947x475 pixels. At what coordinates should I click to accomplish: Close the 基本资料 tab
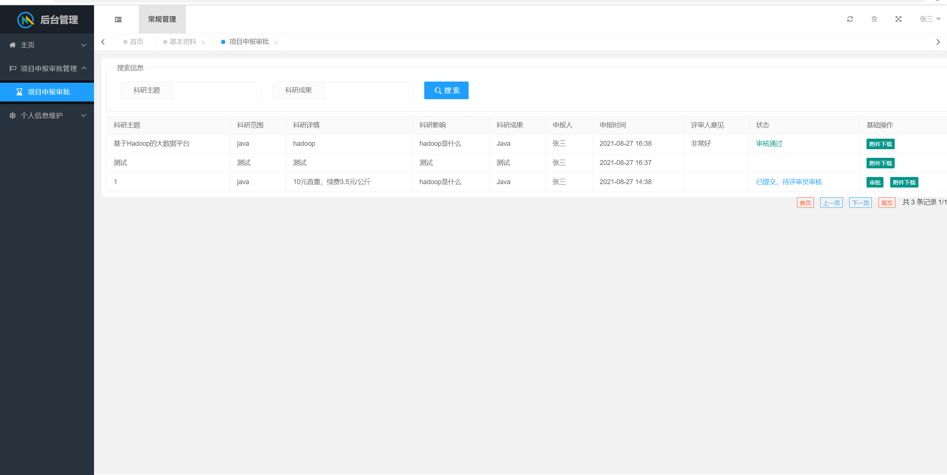(x=203, y=42)
